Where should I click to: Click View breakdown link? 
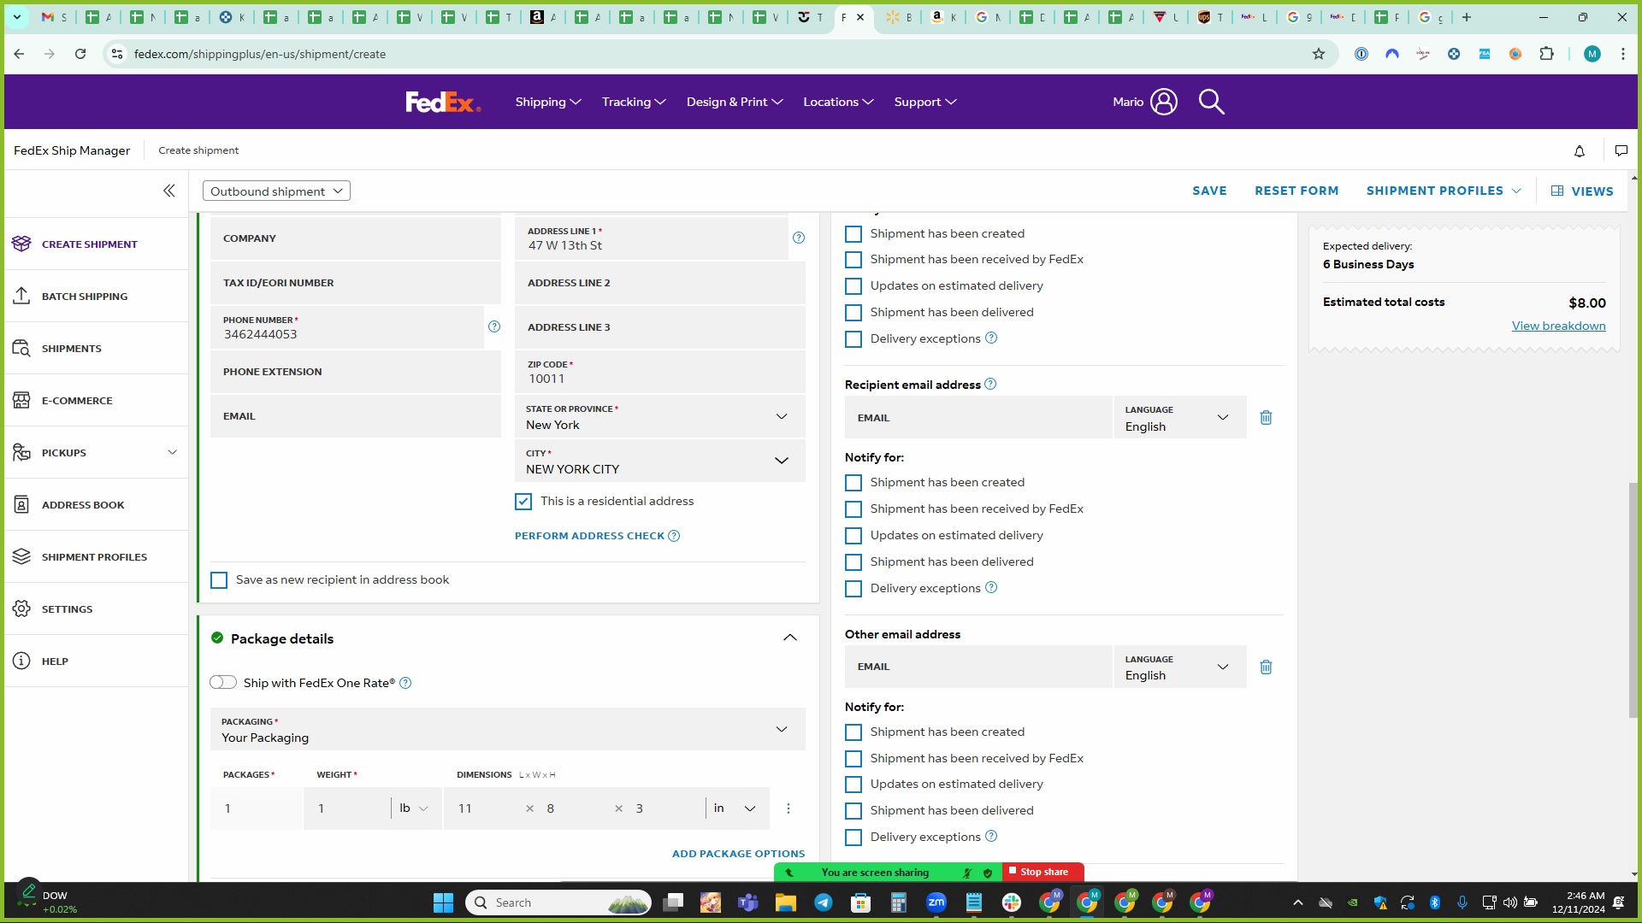click(1558, 326)
